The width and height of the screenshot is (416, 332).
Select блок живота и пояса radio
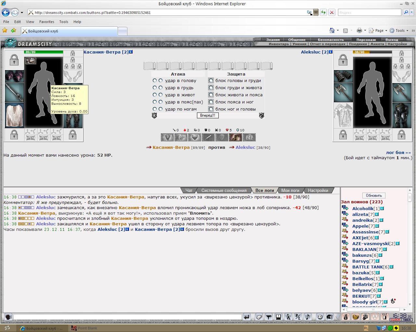pos(211,95)
